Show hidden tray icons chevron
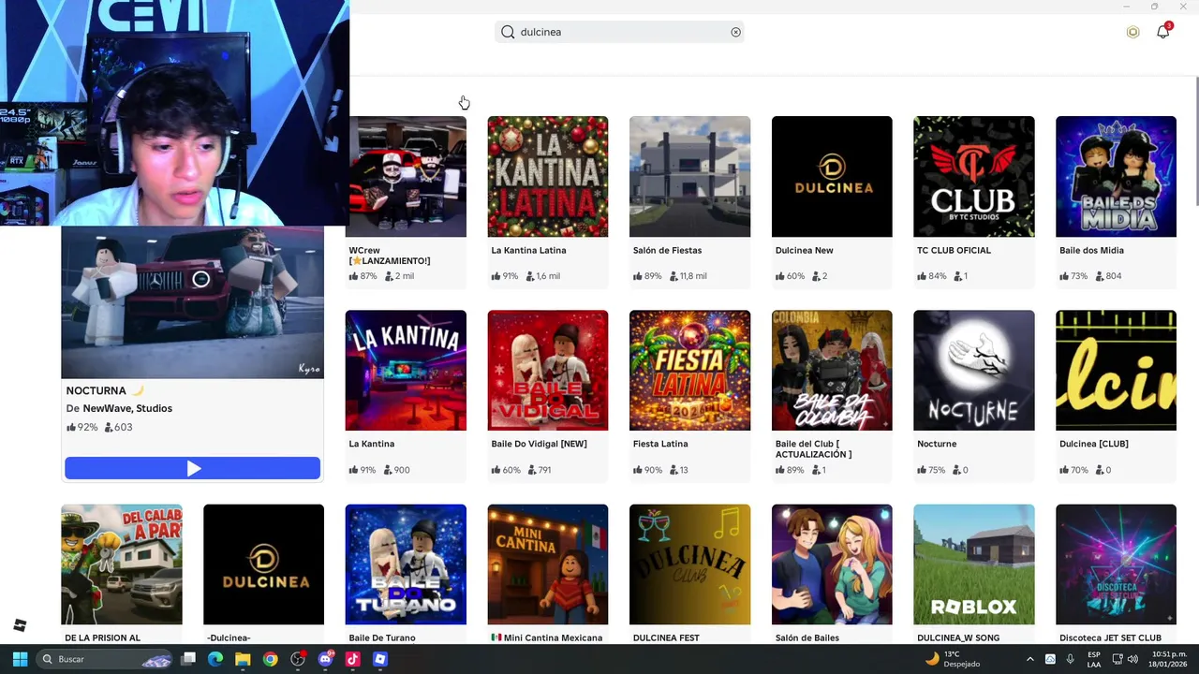 pyautogui.click(x=1030, y=659)
